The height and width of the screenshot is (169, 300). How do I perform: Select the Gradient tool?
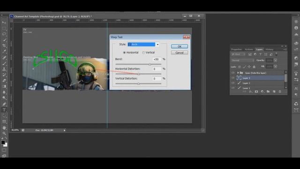pyautogui.click(x=4, y=86)
